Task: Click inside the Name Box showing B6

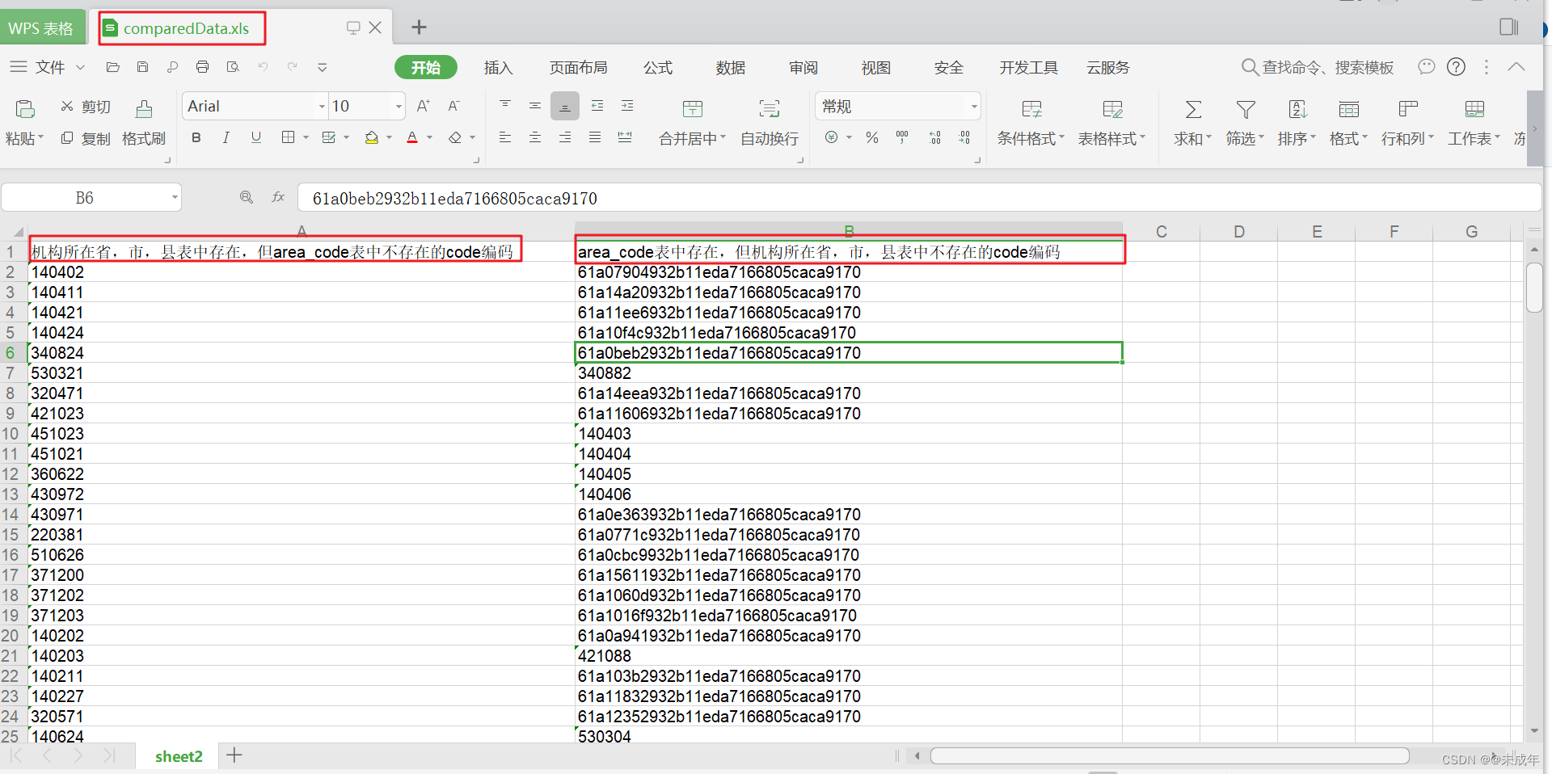Action: tap(85, 197)
